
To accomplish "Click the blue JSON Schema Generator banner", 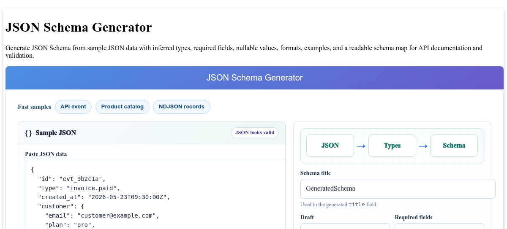I will (254, 78).
